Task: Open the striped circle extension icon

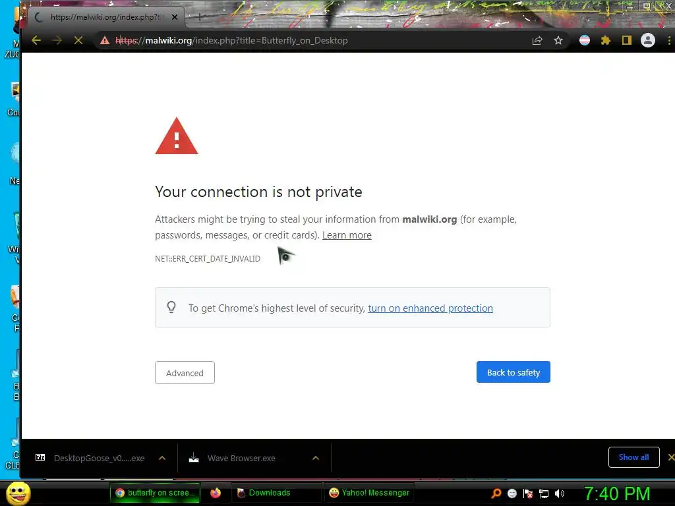Action: coord(585,40)
